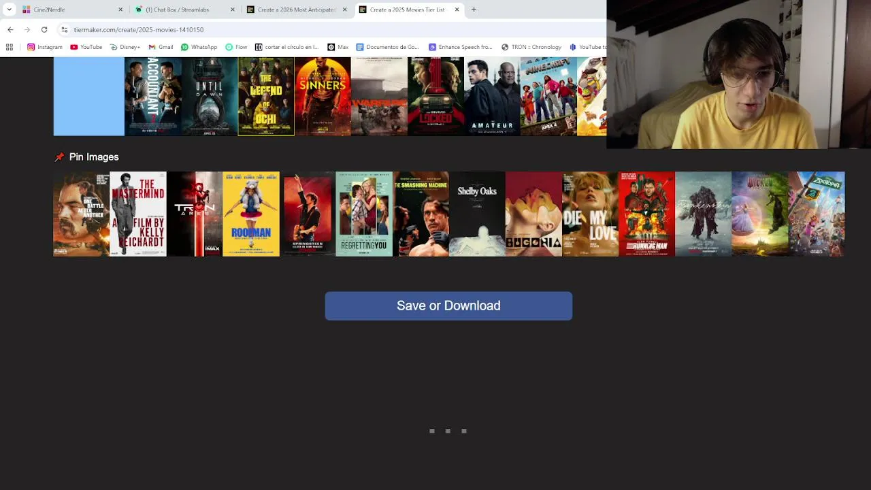Go back to the previous page
Screen dimensions: 871x490
(x=10, y=30)
